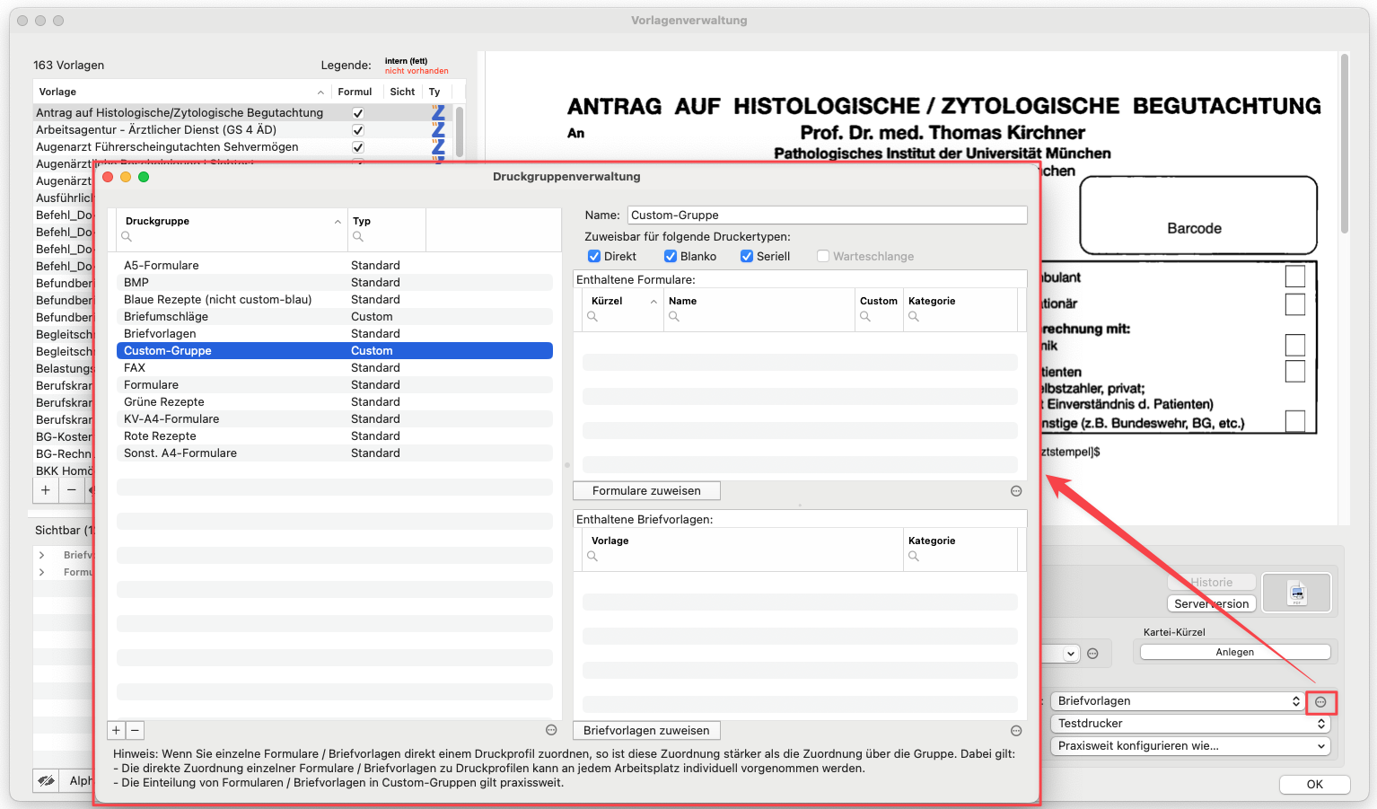Click the plus button in Vorlagenverwaltung's Vorlage list
The height and width of the screenshot is (809, 1377).
(46, 490)
